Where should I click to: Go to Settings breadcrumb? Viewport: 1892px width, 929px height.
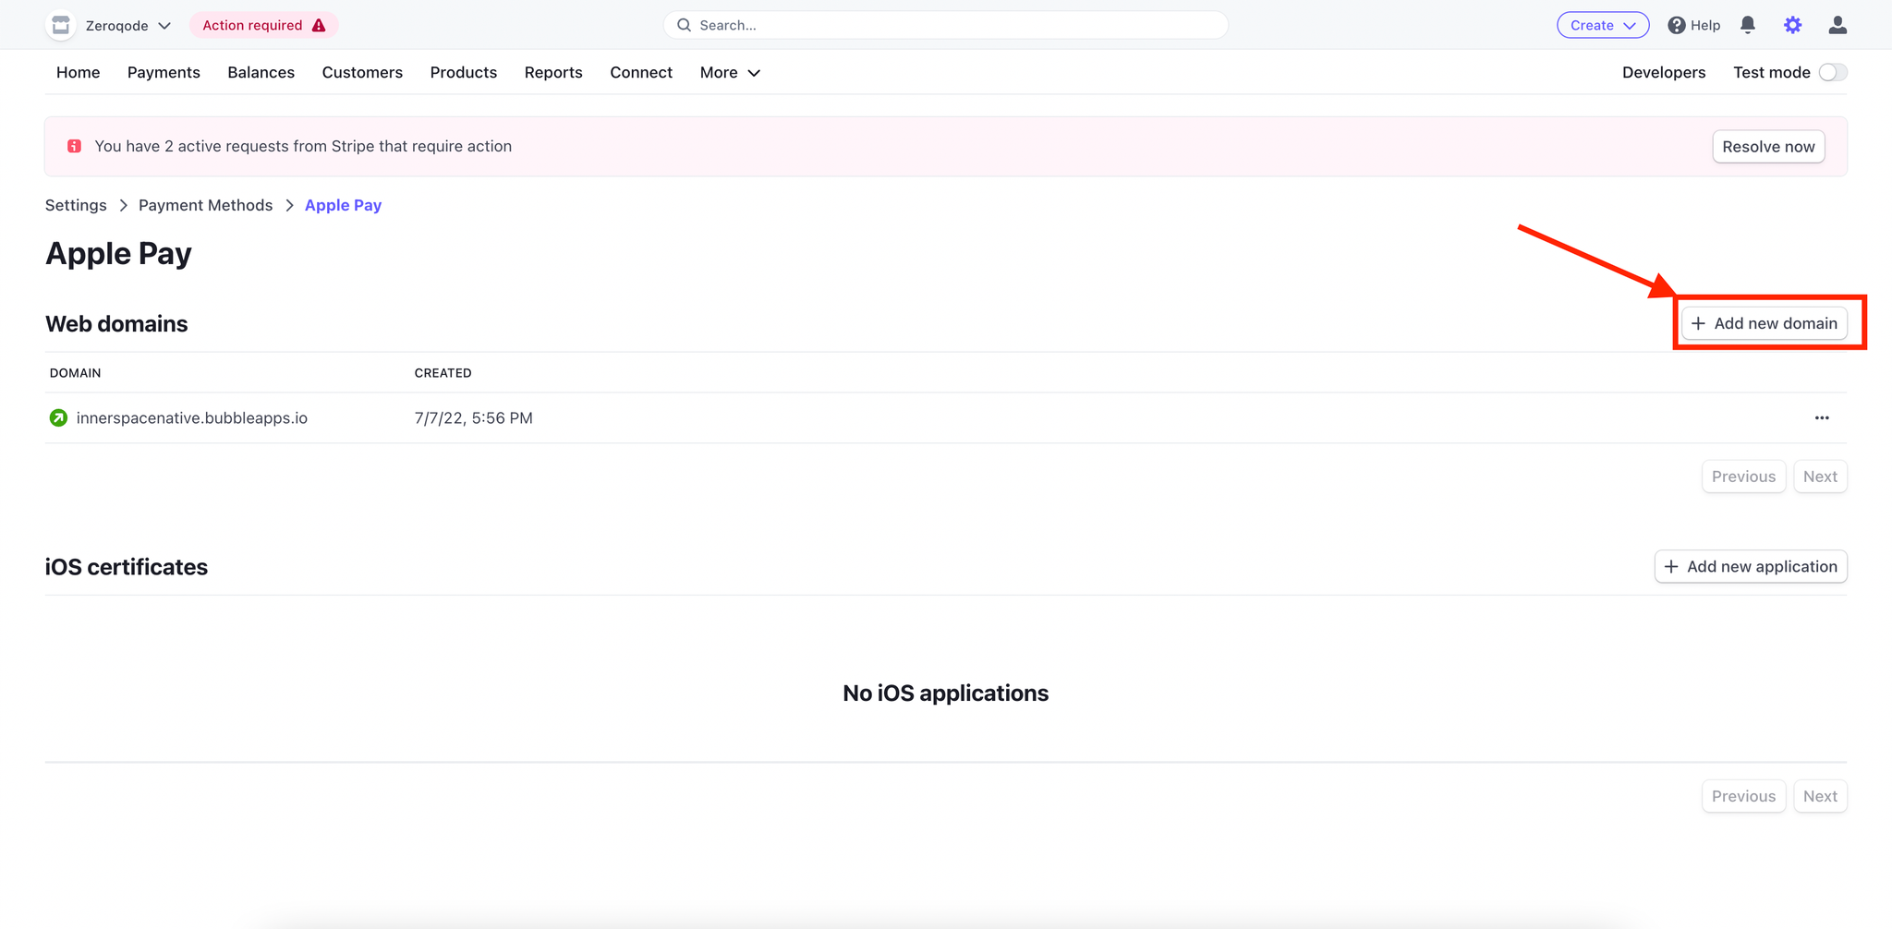click(x=76, y=205)
